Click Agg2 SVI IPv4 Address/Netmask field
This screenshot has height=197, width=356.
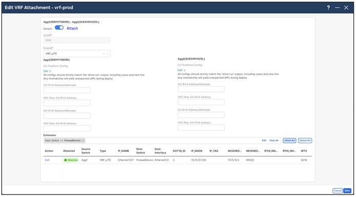(201, 89)
